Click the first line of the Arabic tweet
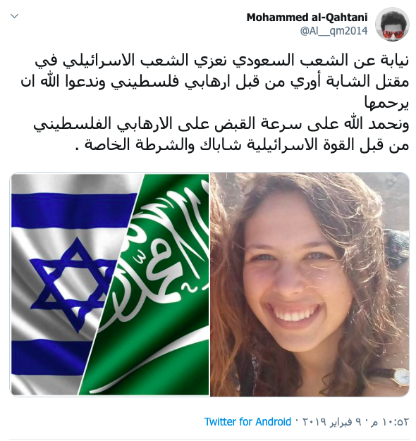The image size is (416, 441). click(222, 61)
